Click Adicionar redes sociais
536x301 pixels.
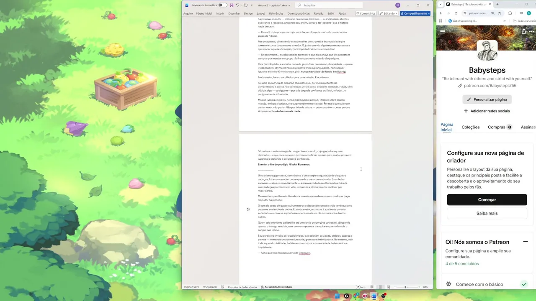(487, 111)
